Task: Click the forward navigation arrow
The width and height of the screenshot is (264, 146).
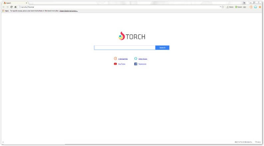Action: 7,7
